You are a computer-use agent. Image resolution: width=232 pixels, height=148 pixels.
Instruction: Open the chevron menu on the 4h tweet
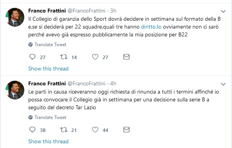pos(223,84)
